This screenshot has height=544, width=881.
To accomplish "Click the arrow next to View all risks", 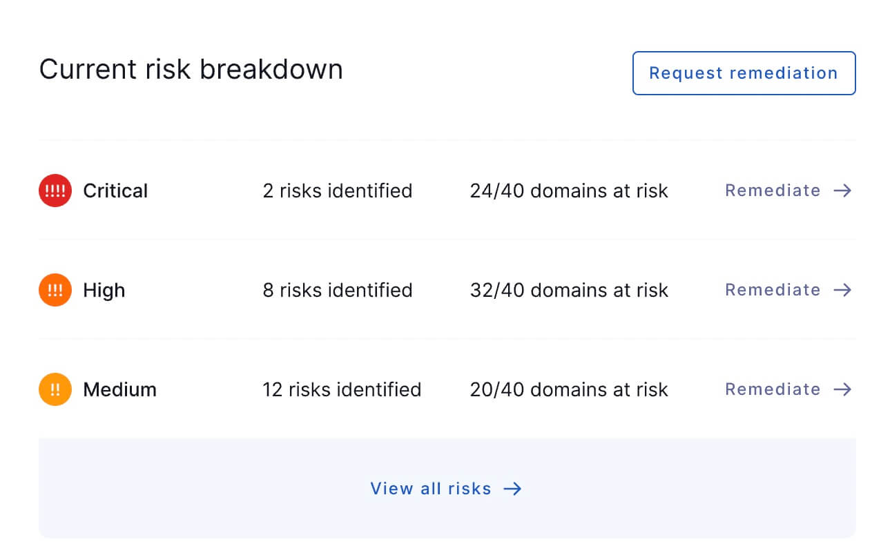I will coord(512,489).
